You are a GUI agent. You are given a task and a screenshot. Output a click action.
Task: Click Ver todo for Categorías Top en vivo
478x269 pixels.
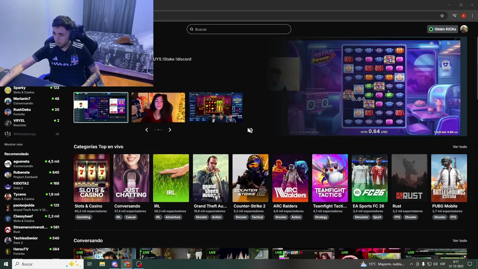tap(460, 147)
